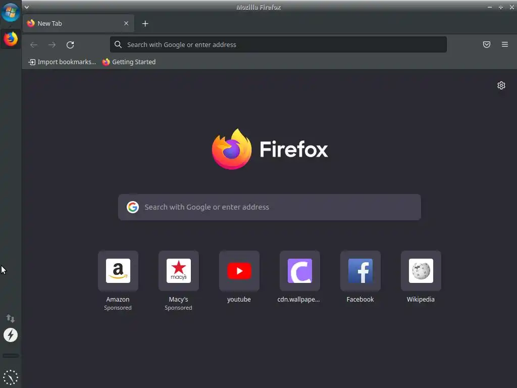Open the youtube shortcut tile
Image resolution: width=517 pixels, height=388 pixels.
click(239, 271)
